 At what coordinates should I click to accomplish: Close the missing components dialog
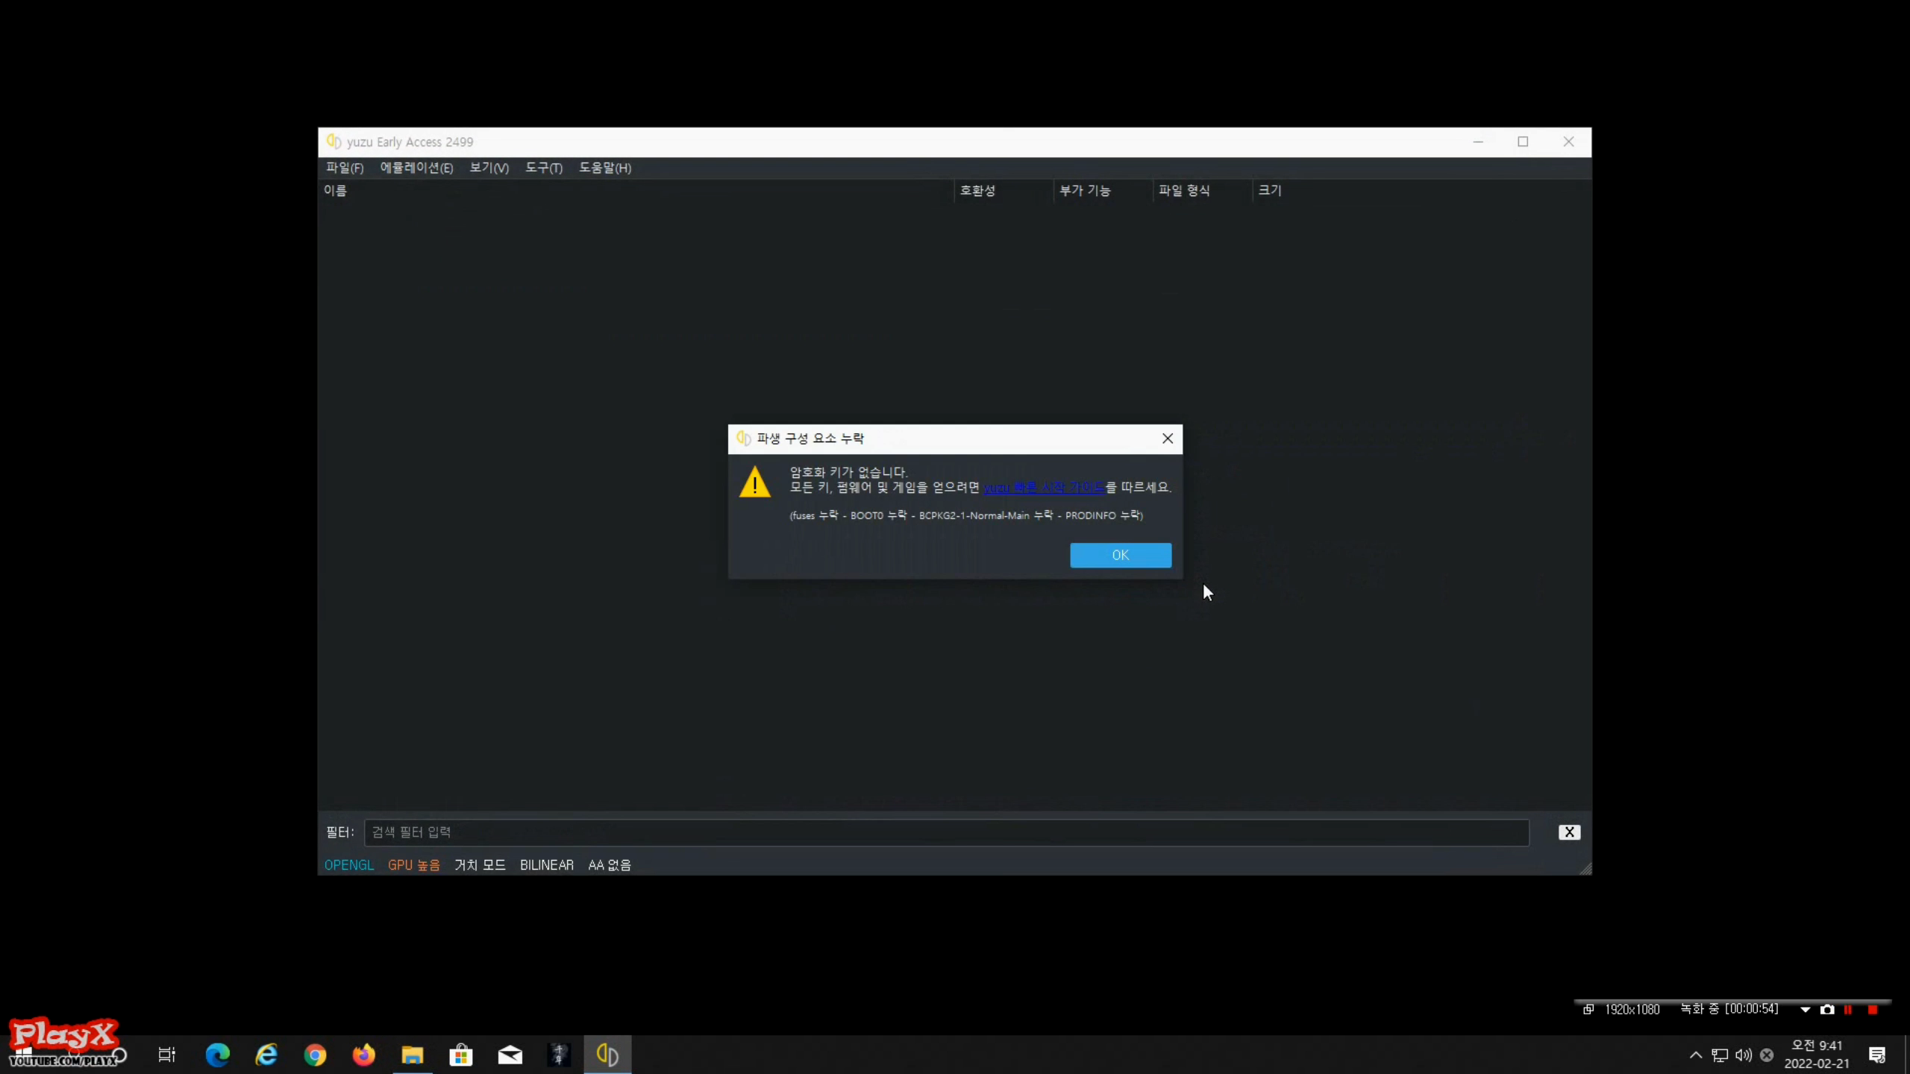pyautogui.click(x=1167, y=439)
